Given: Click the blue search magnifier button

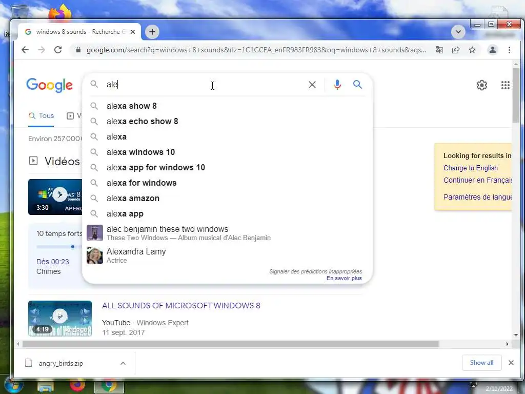Looking at the screenshot, I should [x=357, y=85].
